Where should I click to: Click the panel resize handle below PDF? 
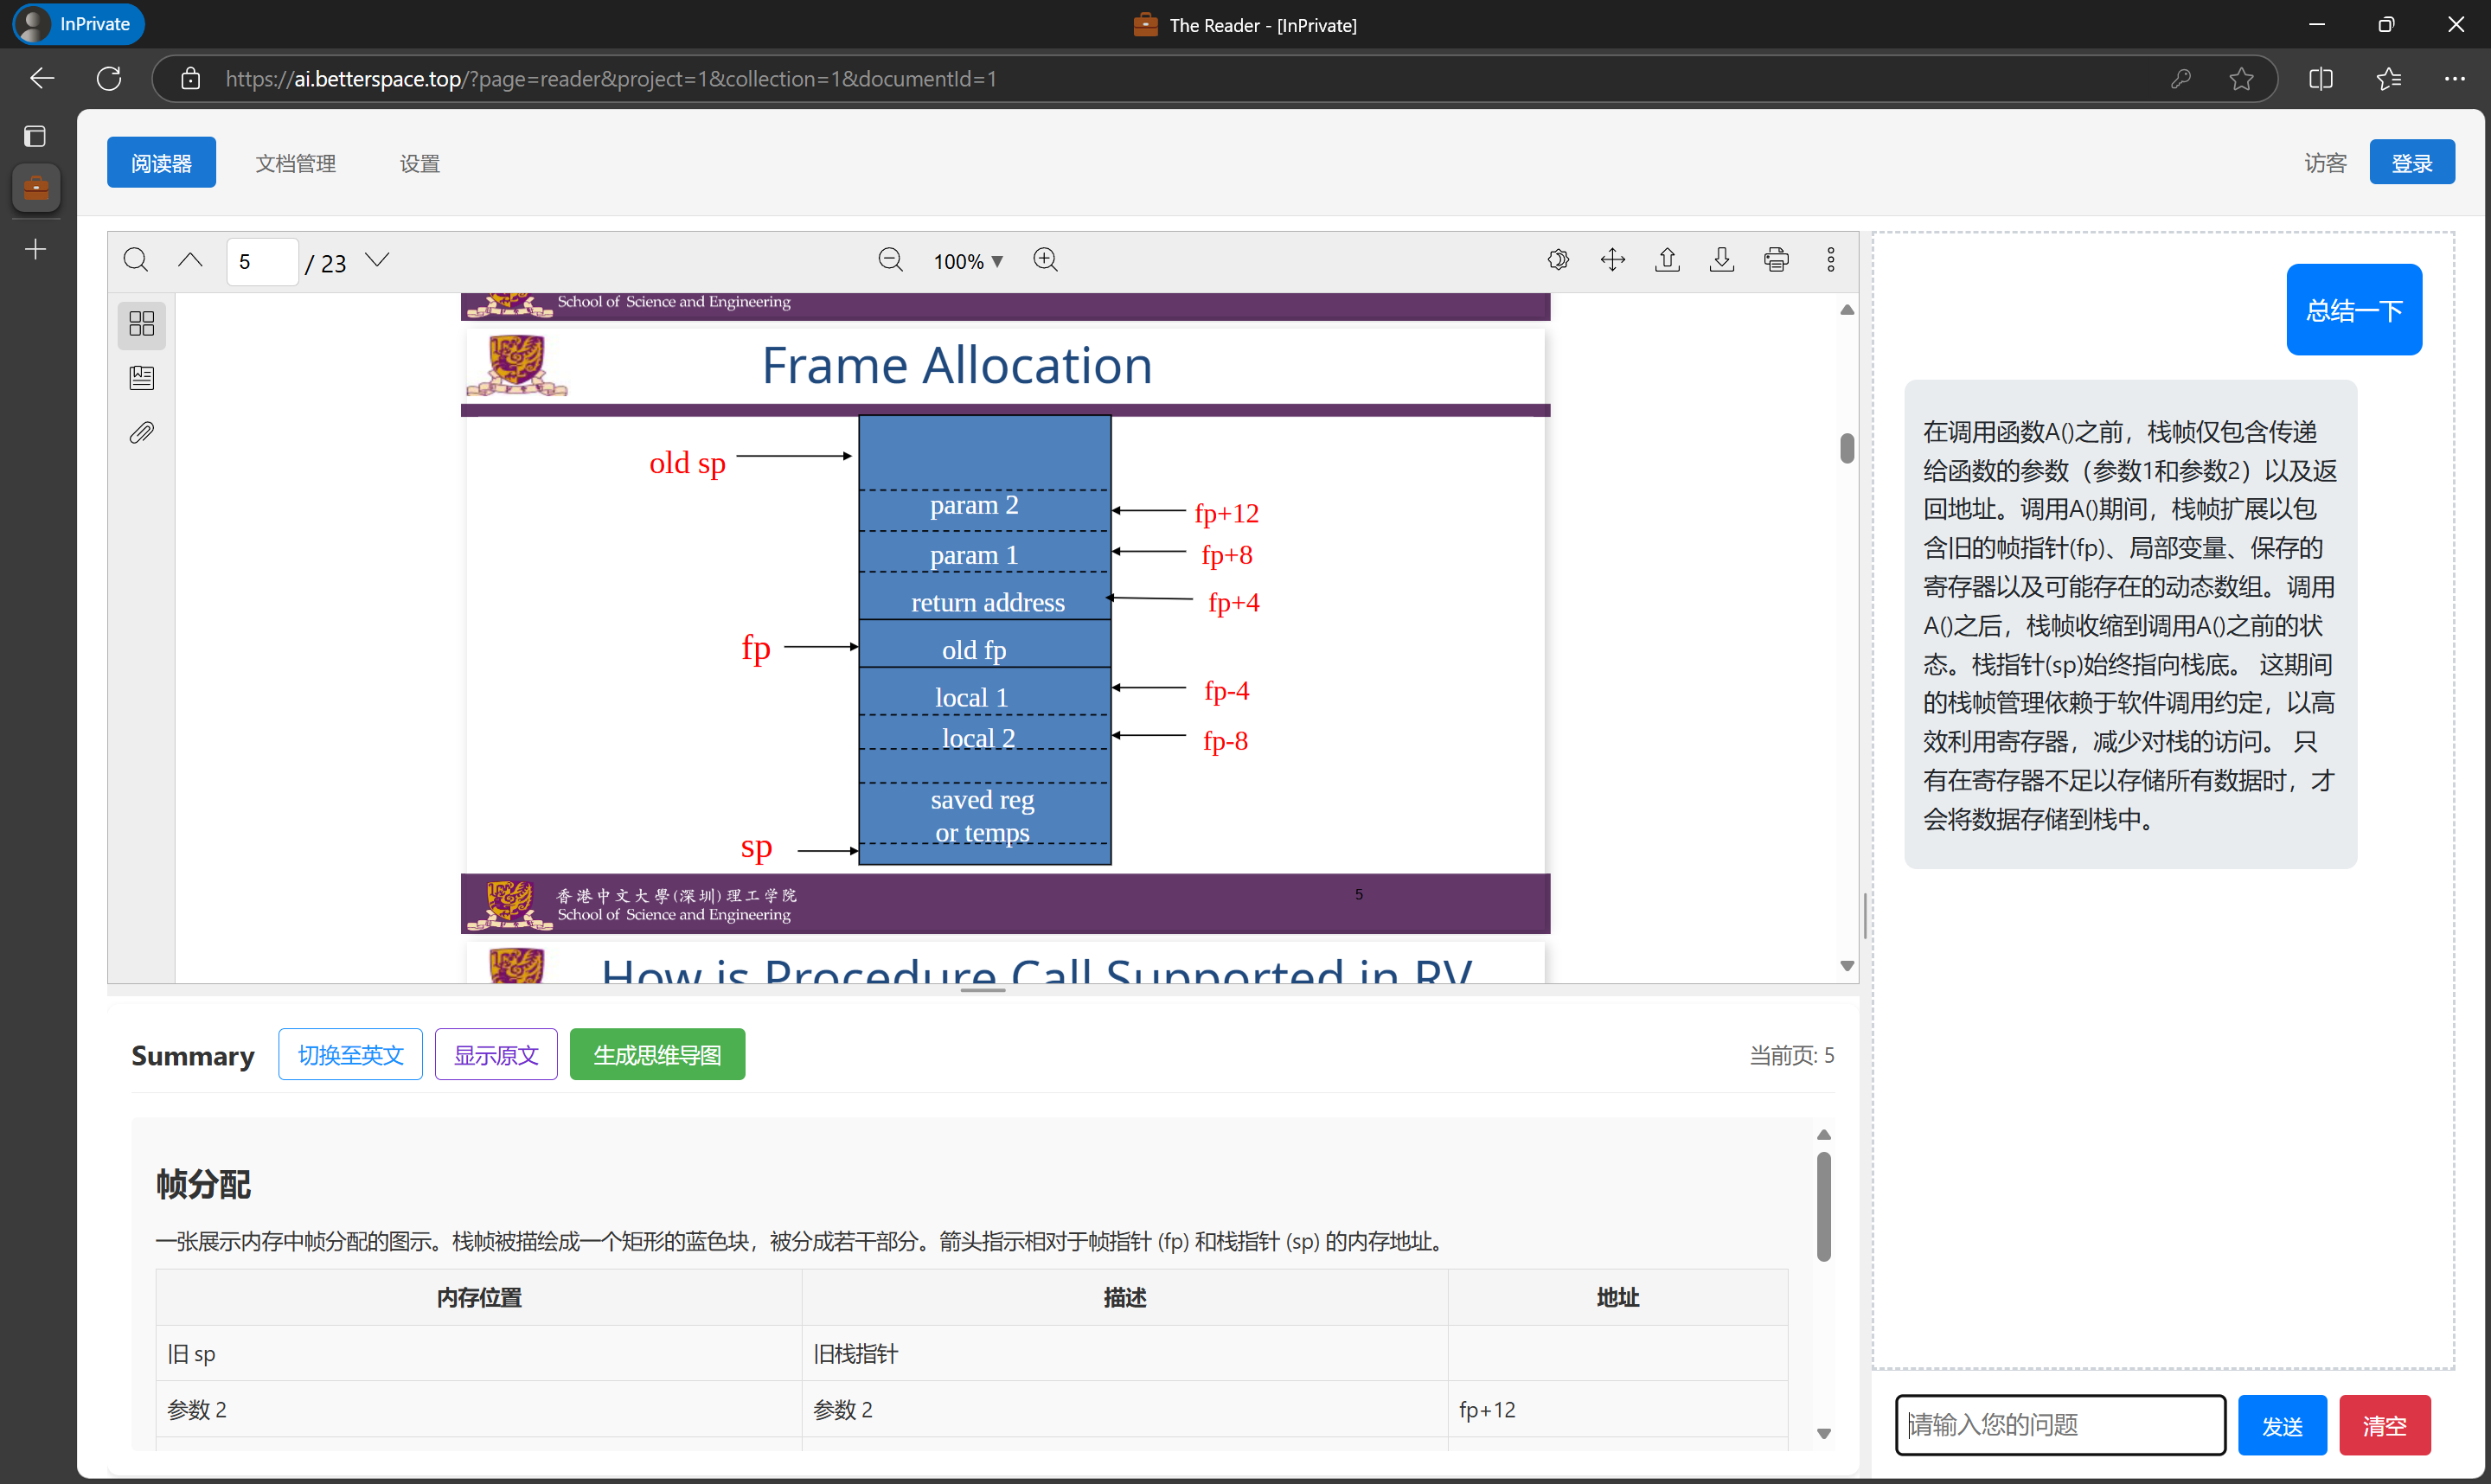click(982, 991)
